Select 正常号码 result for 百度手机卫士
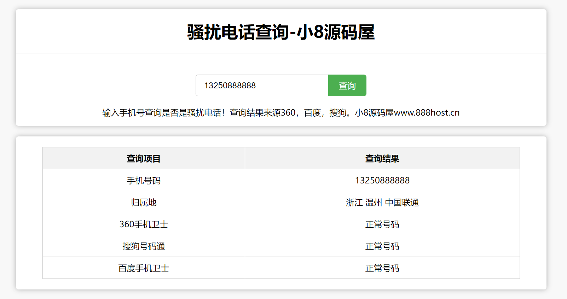 pyautogui.click(x=382, y=268)
